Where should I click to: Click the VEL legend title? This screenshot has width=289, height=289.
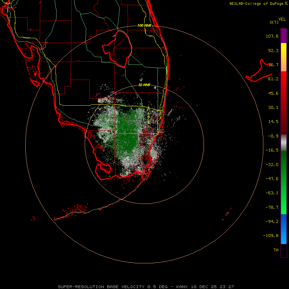[282, 19]
